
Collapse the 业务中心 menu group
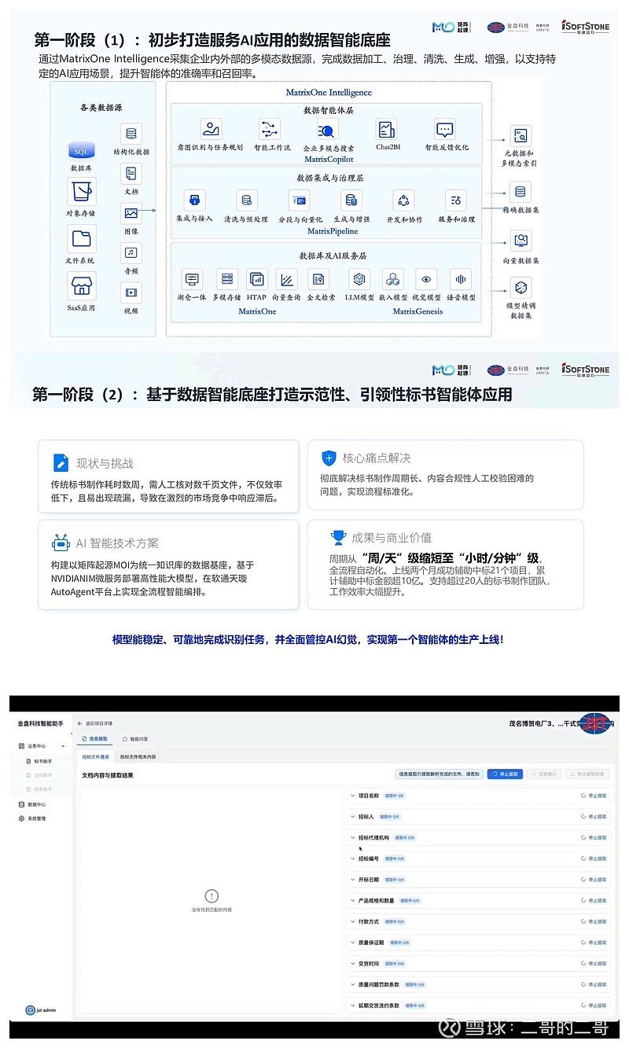click(63, 745)
